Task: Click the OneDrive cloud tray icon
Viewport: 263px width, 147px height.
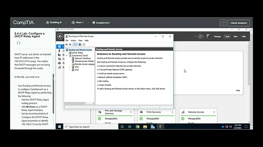Action: coord(223,127)
